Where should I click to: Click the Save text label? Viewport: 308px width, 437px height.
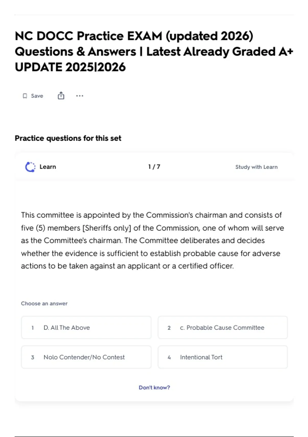click(x=37, y=96)
